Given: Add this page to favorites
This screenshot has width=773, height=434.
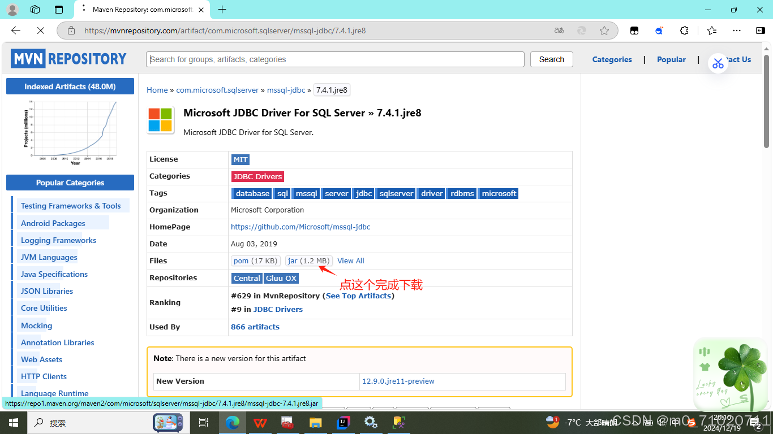Looking at the screenshot, I should click(x=604, y=31).
